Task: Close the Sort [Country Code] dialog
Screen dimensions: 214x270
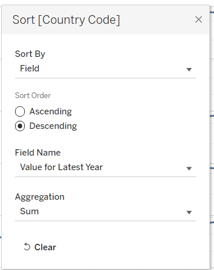Action: coord(198,20)
